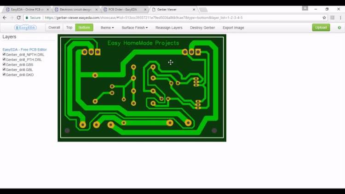
Task: Click the PCB board preview image
Action: [142, 88]
